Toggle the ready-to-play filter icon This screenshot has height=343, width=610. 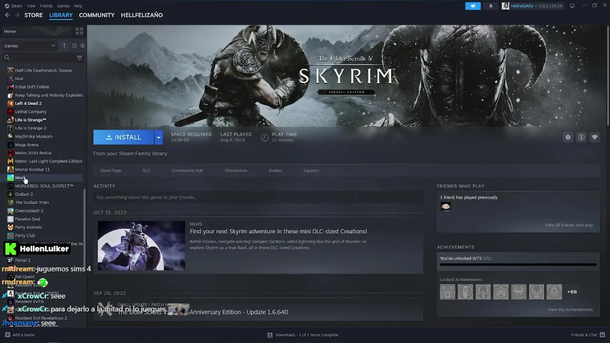point(82,46)
